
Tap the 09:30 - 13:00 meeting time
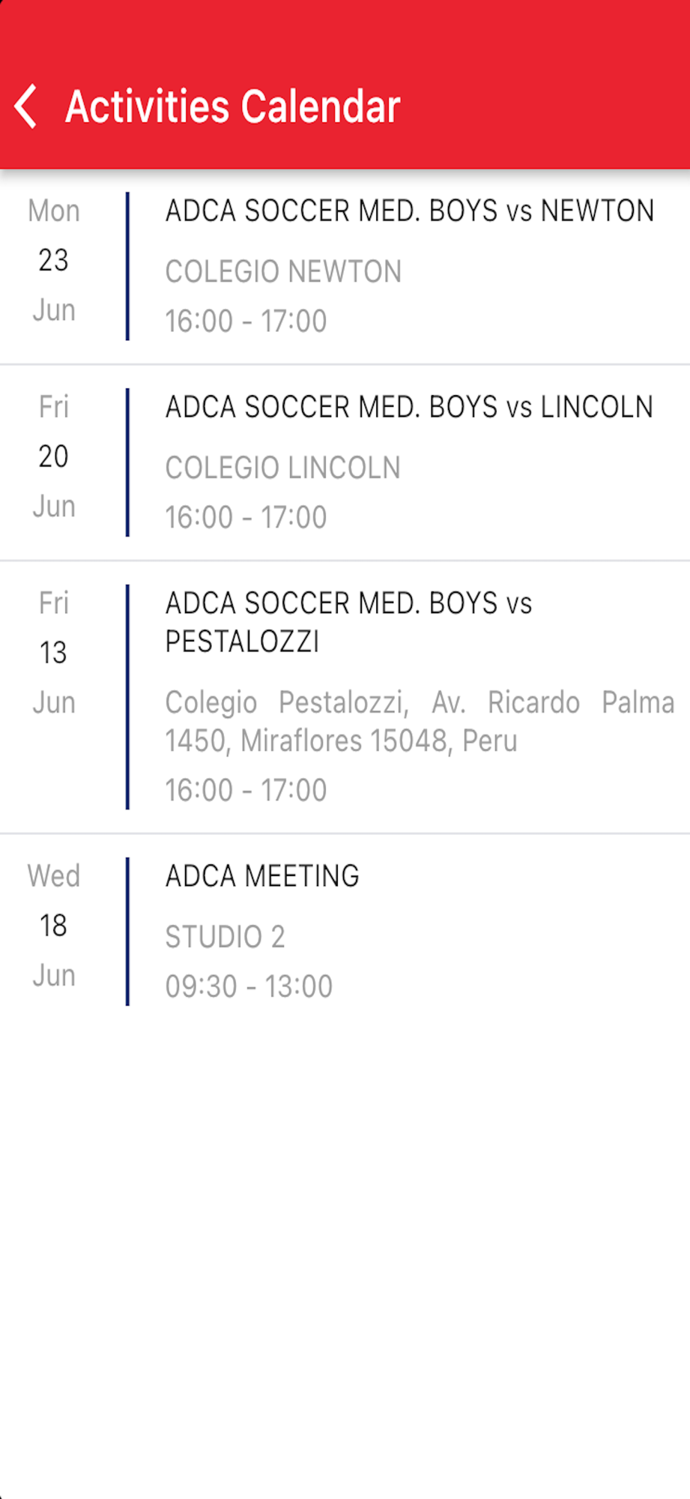tap(249, 986)
